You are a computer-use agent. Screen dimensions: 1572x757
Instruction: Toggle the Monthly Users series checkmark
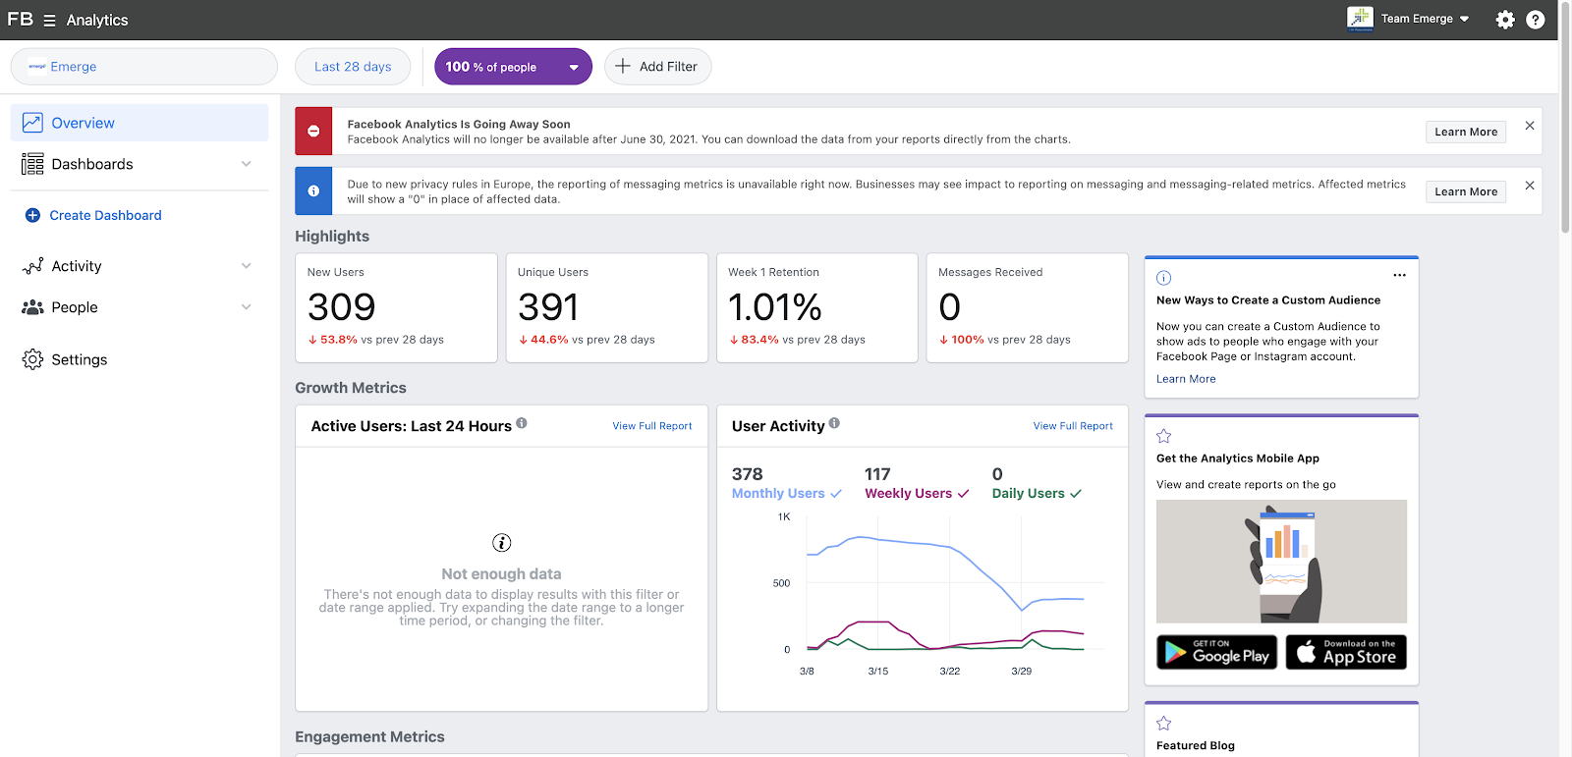click(x=836, y=494)
